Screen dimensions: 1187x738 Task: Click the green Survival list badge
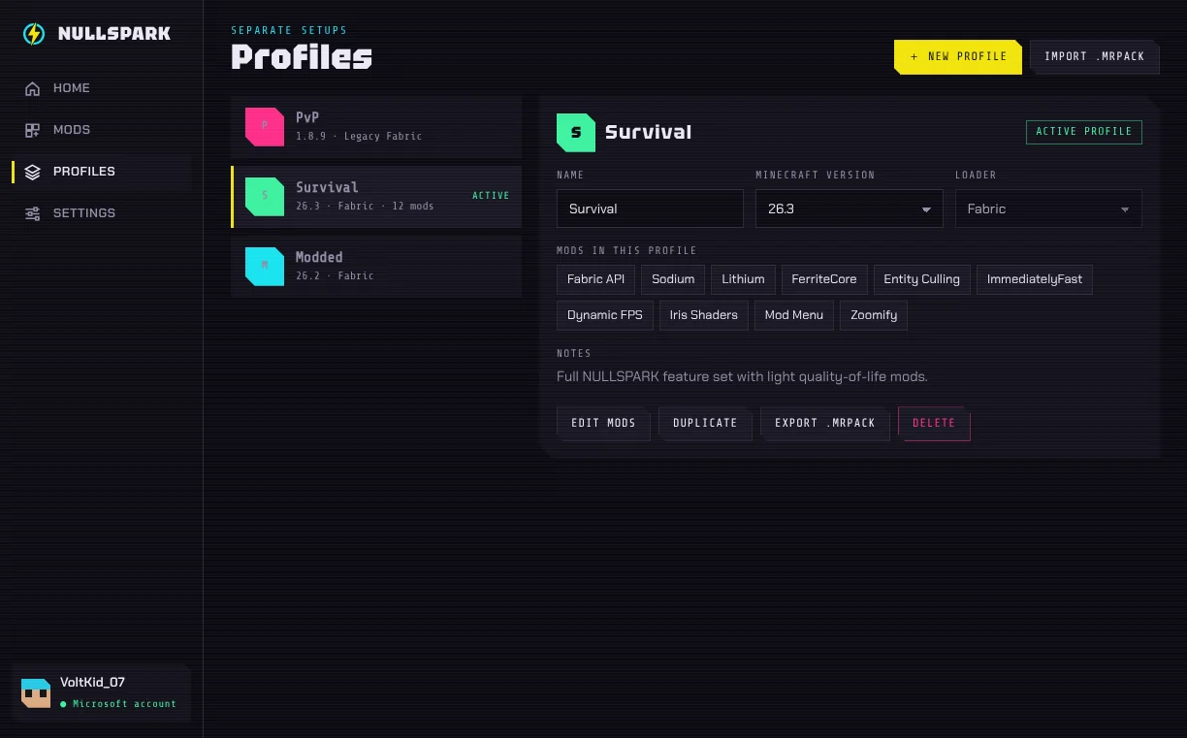click(x=264, y=196)
